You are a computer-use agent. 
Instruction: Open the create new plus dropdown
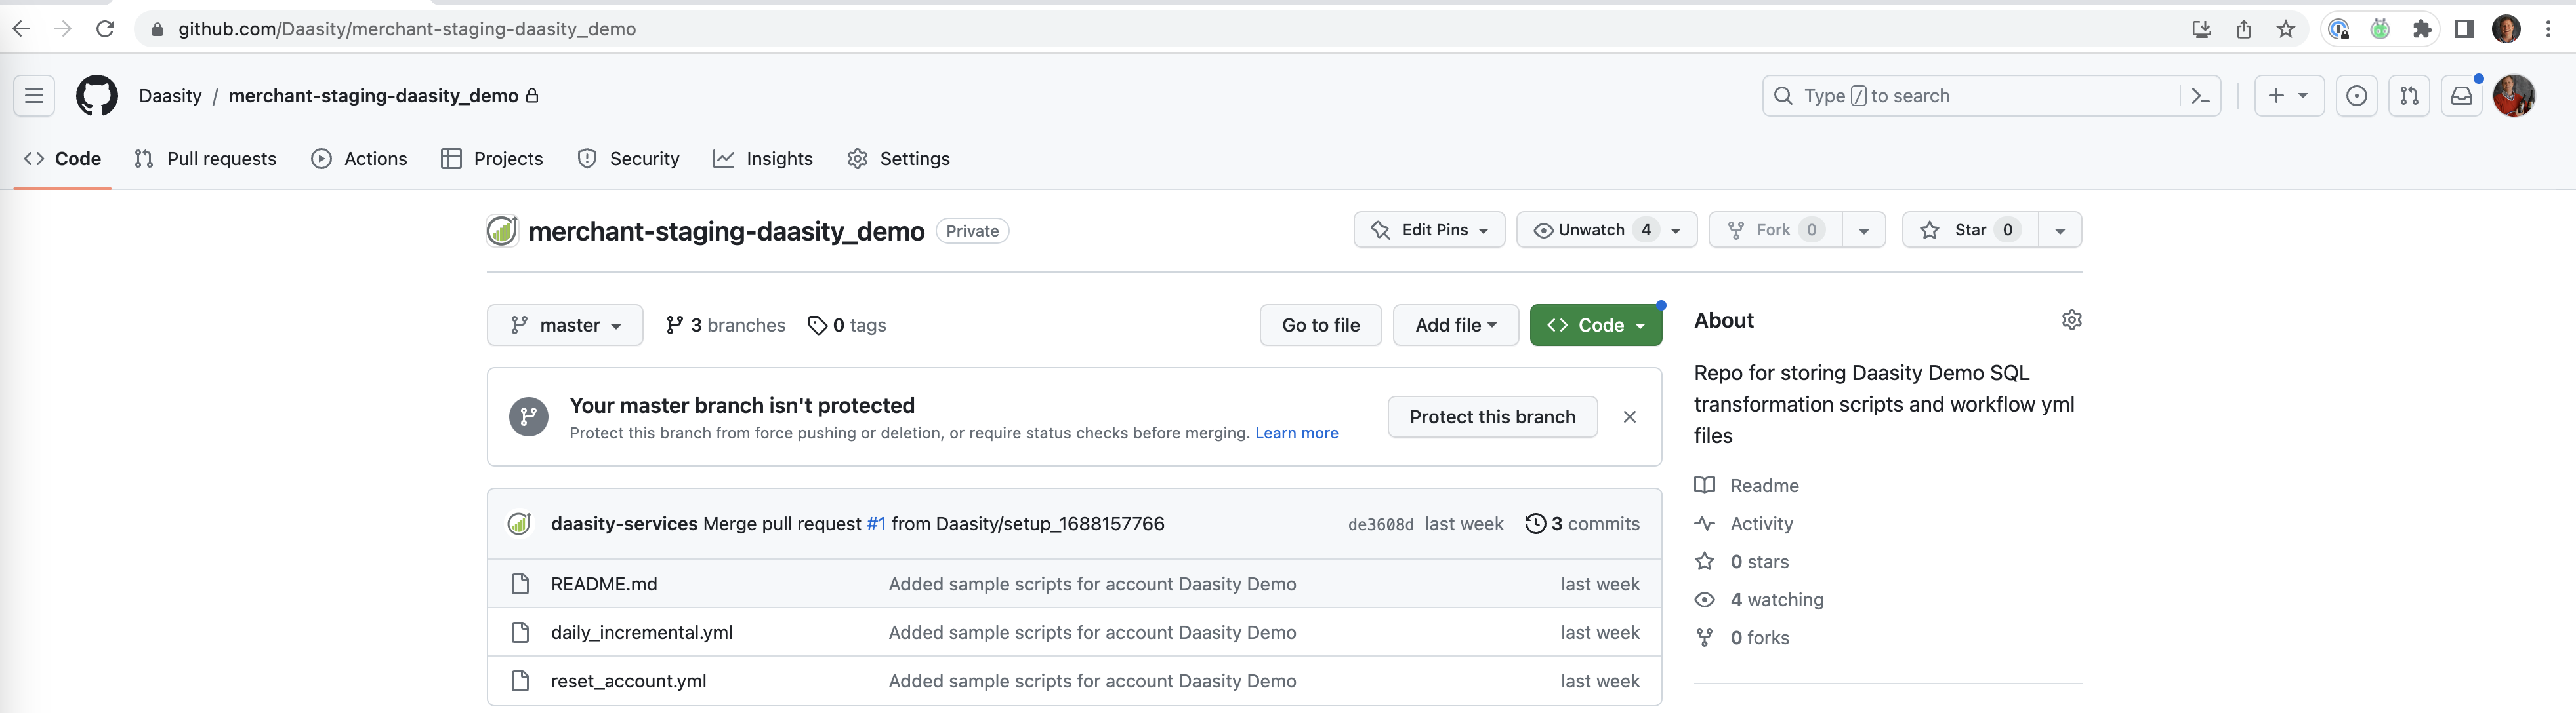(x=2288, y=96)
